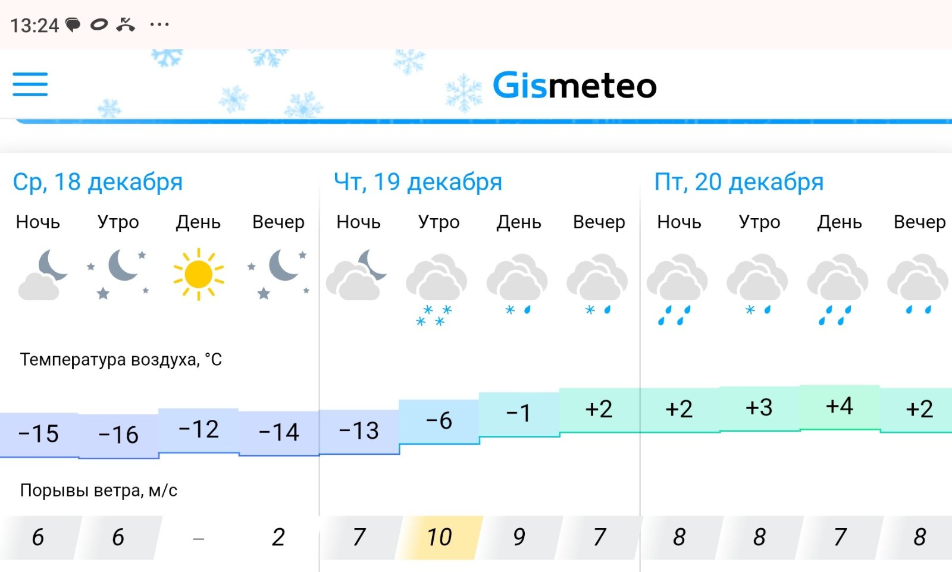Tap the −6 temperature bar Thursday morning
The height and width of the screenshot is (572, 952).
pyautogui.click(x=439, y=421)
